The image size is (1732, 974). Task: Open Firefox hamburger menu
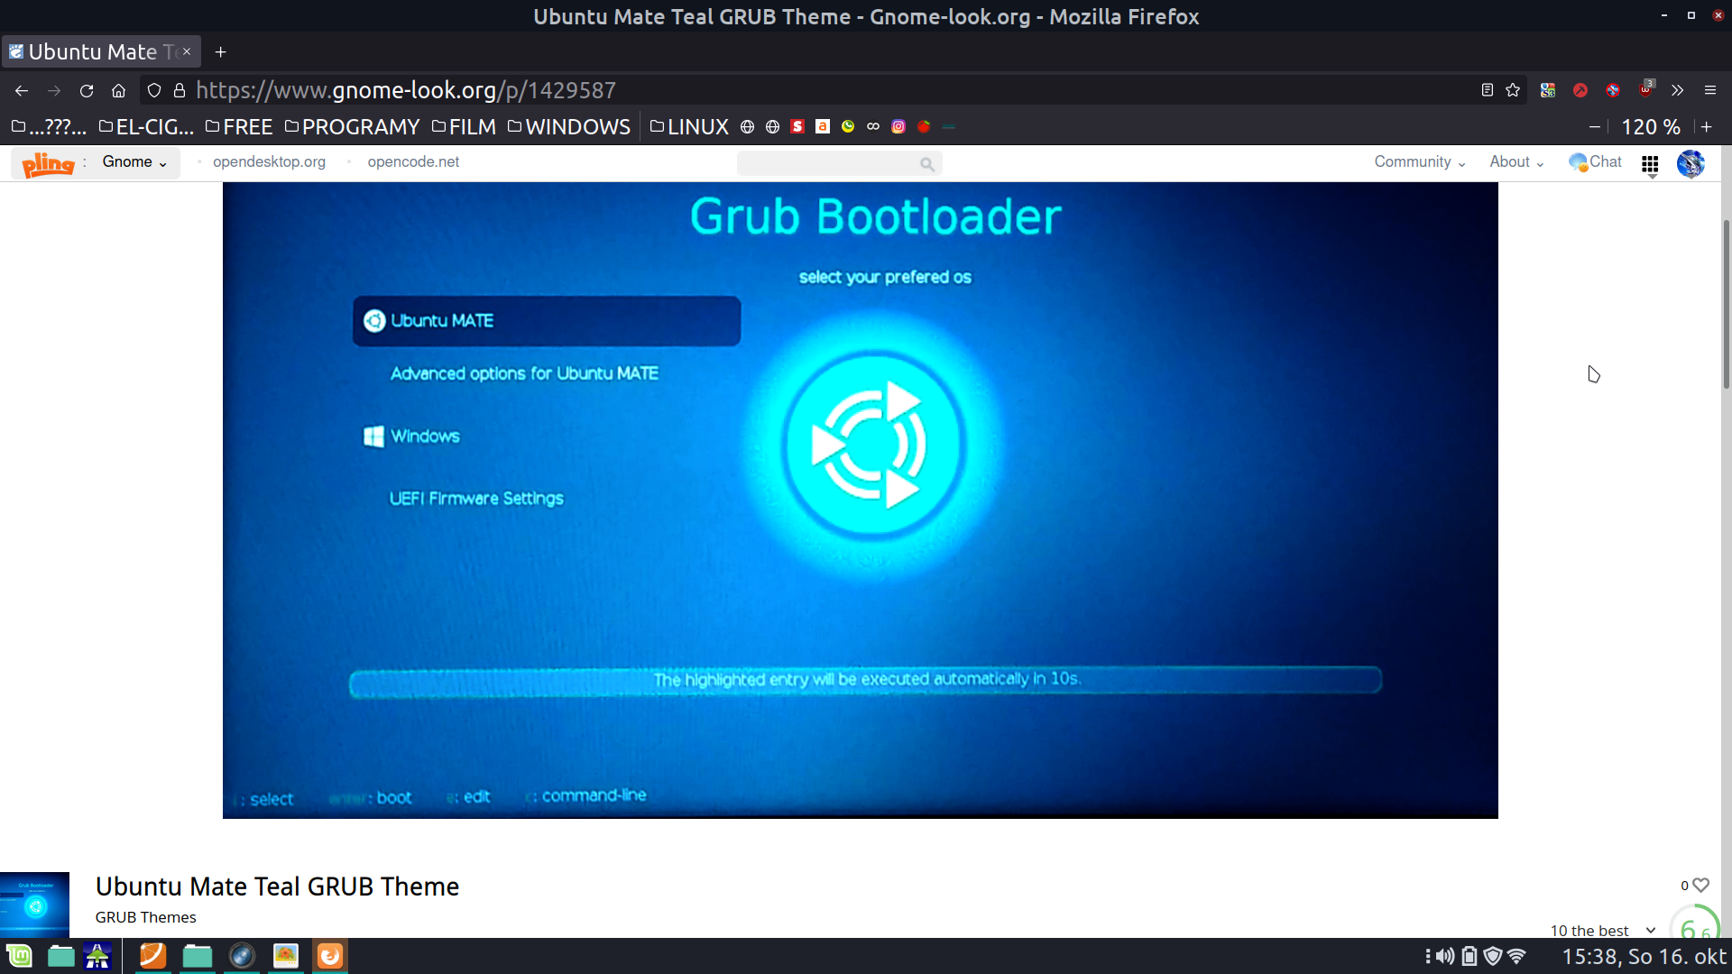click(1709, 90)
